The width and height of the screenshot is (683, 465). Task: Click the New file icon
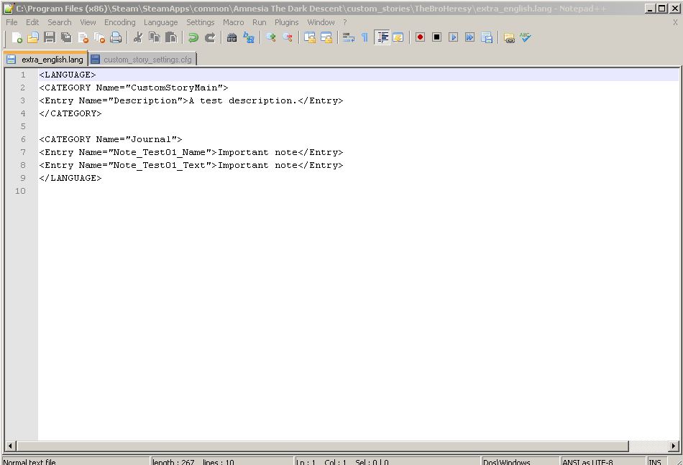tap(17, 37)
